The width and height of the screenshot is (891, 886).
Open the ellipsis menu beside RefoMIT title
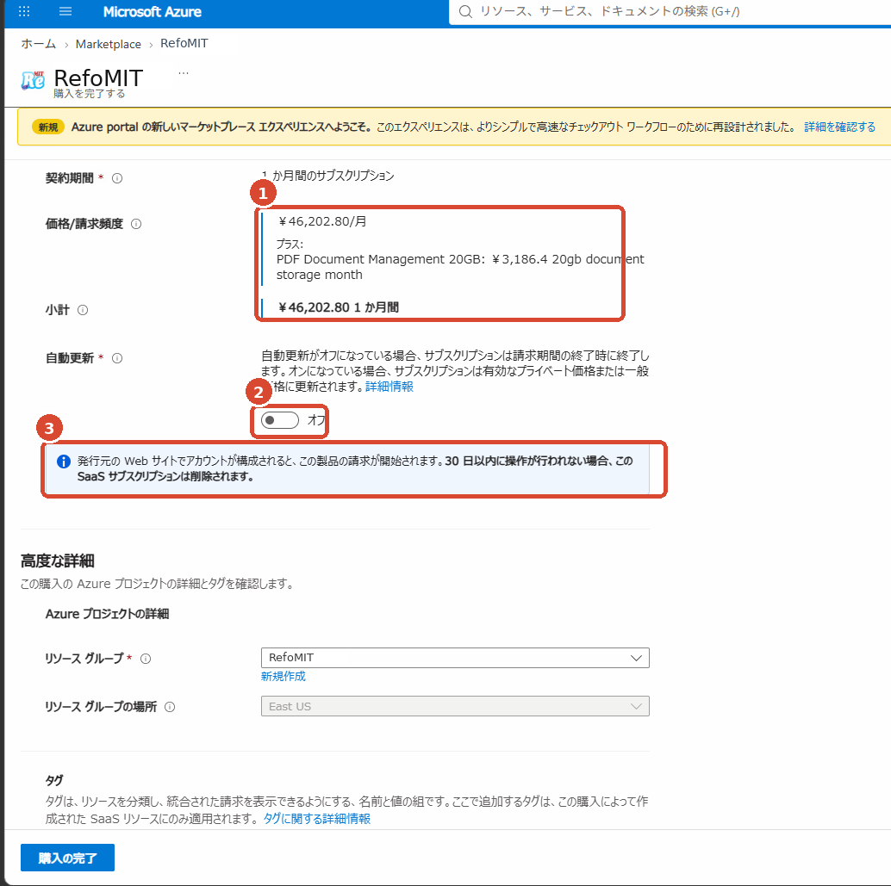[x=183, y=73]
